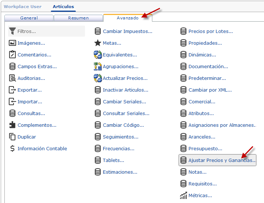Click the database icon beside Estimaciones

[x=98, y=172]
